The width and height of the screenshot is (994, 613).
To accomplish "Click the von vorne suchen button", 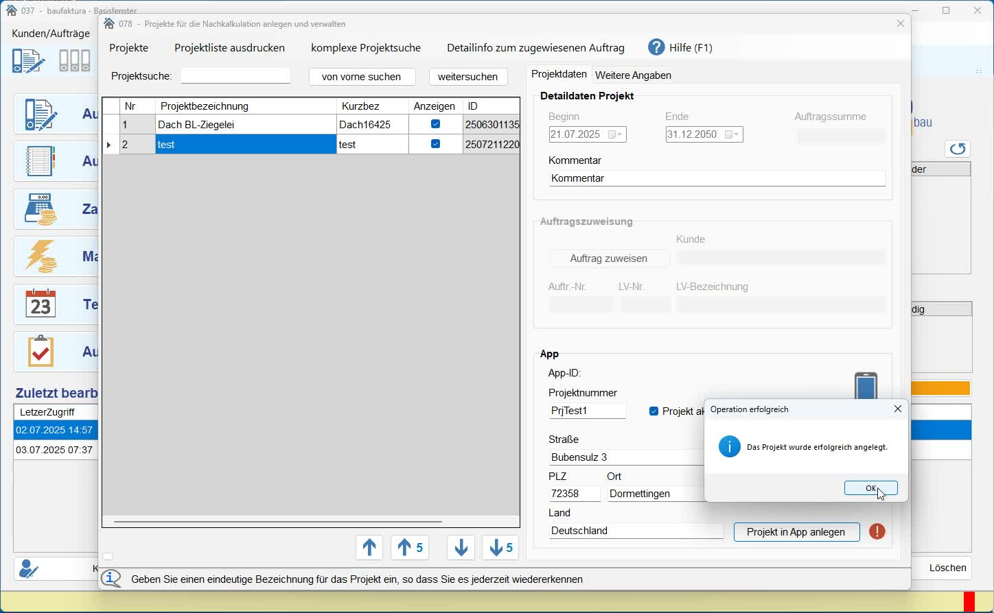I will 362,77.
